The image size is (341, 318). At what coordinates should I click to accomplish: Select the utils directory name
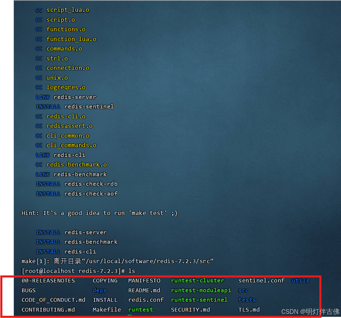(x=300, y=281)
